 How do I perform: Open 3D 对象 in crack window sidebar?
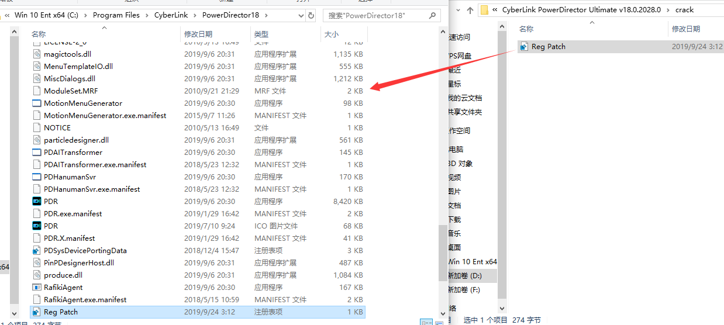click(460, 163)
